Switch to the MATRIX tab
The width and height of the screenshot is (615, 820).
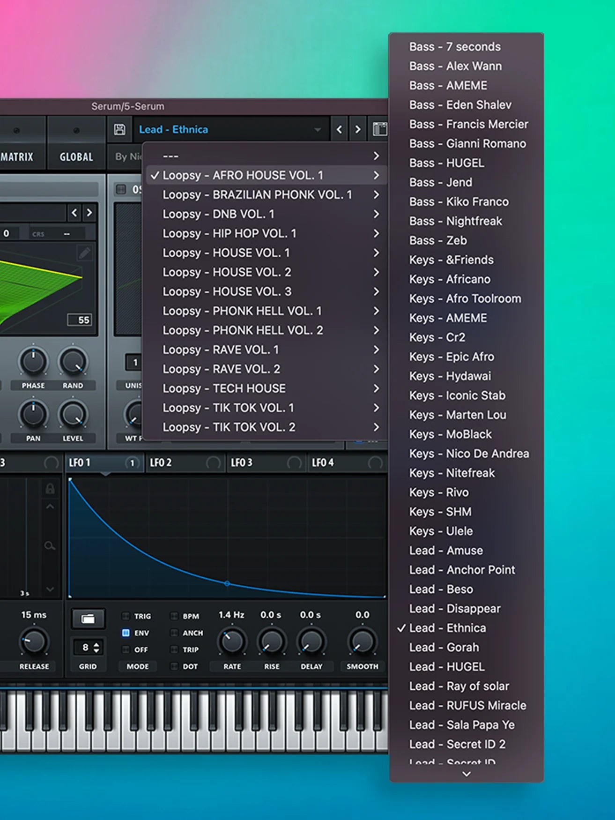pyautogui.click(x=17, y=157)
